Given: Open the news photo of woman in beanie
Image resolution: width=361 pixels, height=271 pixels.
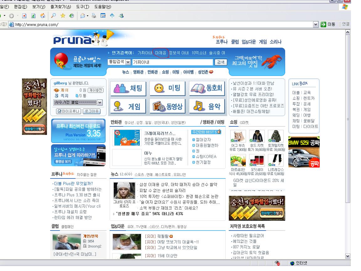Looking at the screenshot, I should point(124,191).
